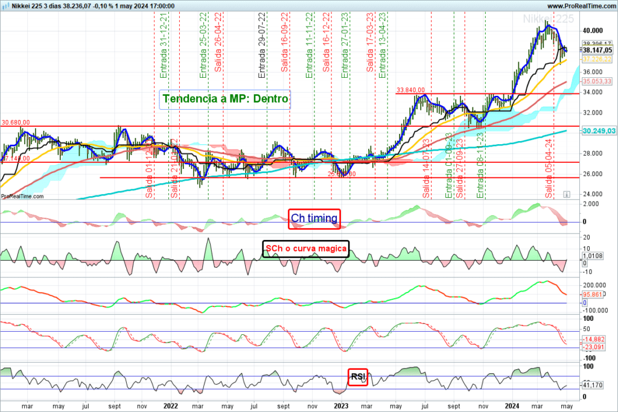The image size is (618, 412).
Task: Click the 40.000 price axis label
Action: click(593, 31)
